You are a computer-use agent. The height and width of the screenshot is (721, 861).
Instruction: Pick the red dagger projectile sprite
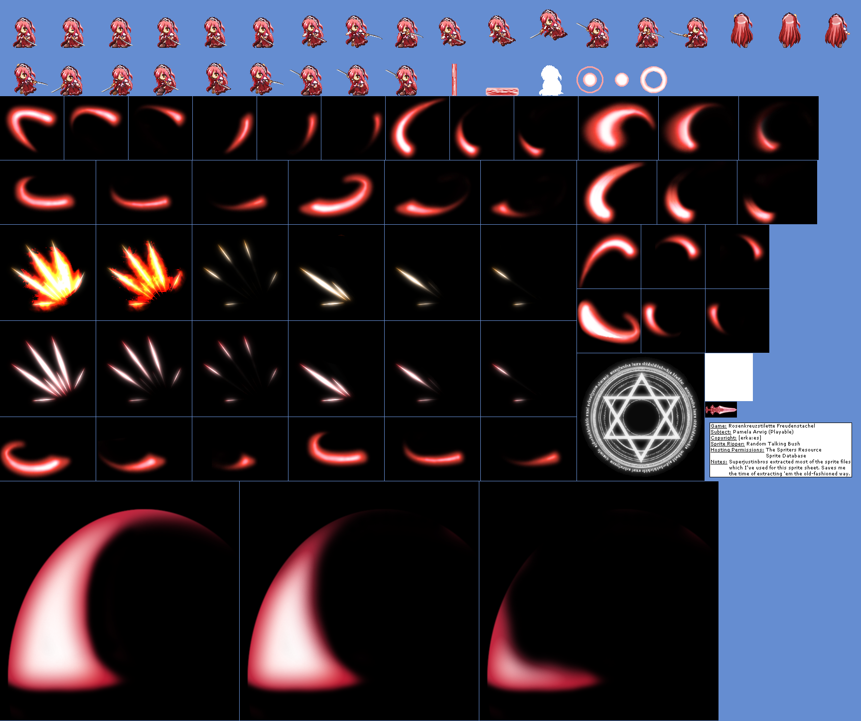[721, 410]
